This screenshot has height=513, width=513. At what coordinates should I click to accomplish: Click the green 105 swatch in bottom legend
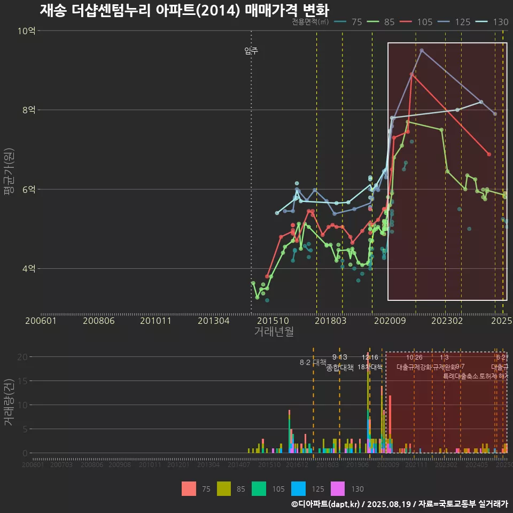tap(259, 489)
